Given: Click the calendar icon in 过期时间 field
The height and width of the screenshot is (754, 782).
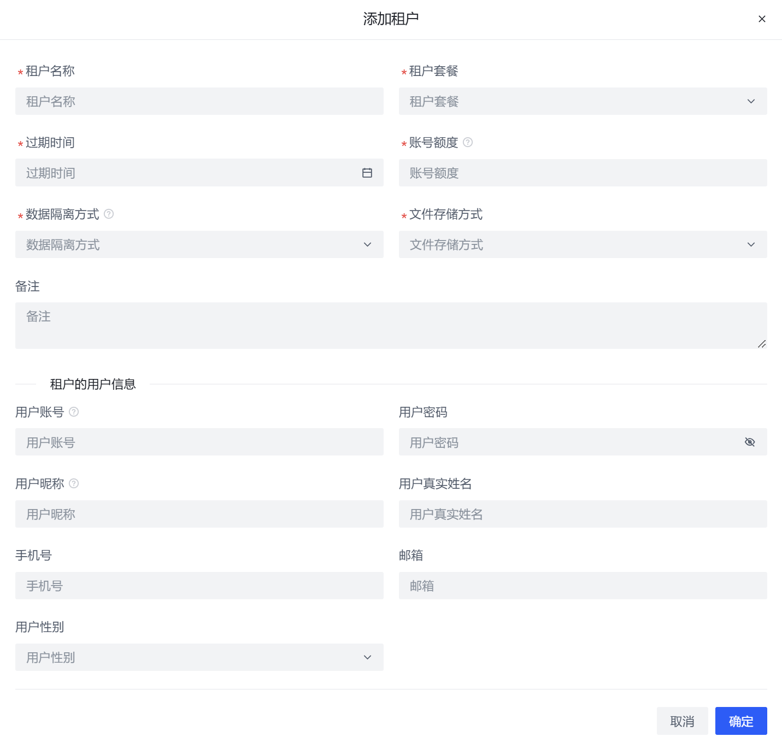Looking at the screenshot, I should click(367, 173).
